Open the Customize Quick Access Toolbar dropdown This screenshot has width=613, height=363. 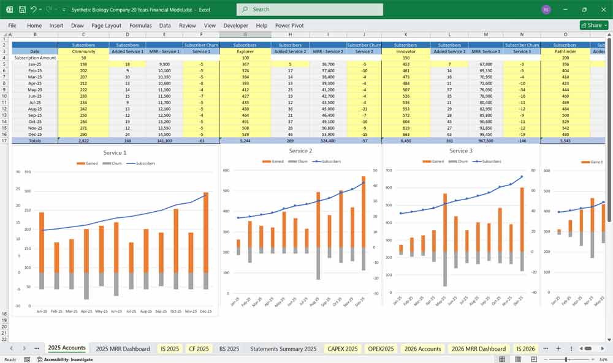click(x=64, y=9)
